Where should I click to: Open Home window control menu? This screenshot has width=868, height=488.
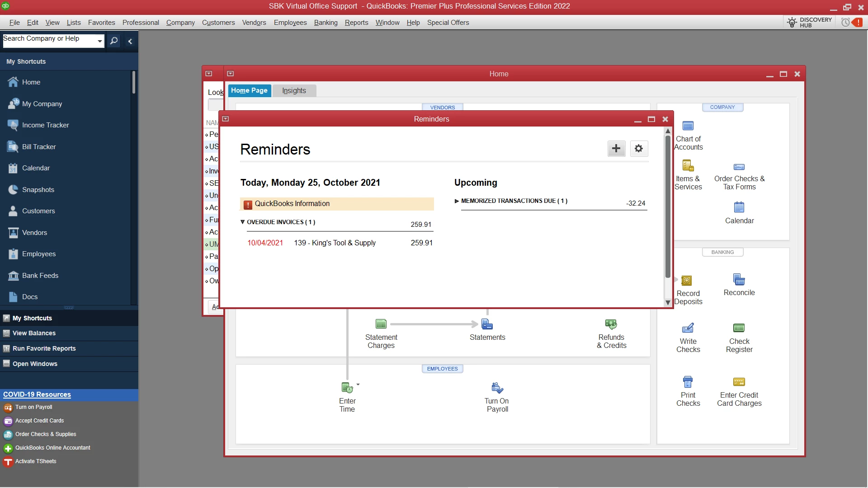click(231, 73)
